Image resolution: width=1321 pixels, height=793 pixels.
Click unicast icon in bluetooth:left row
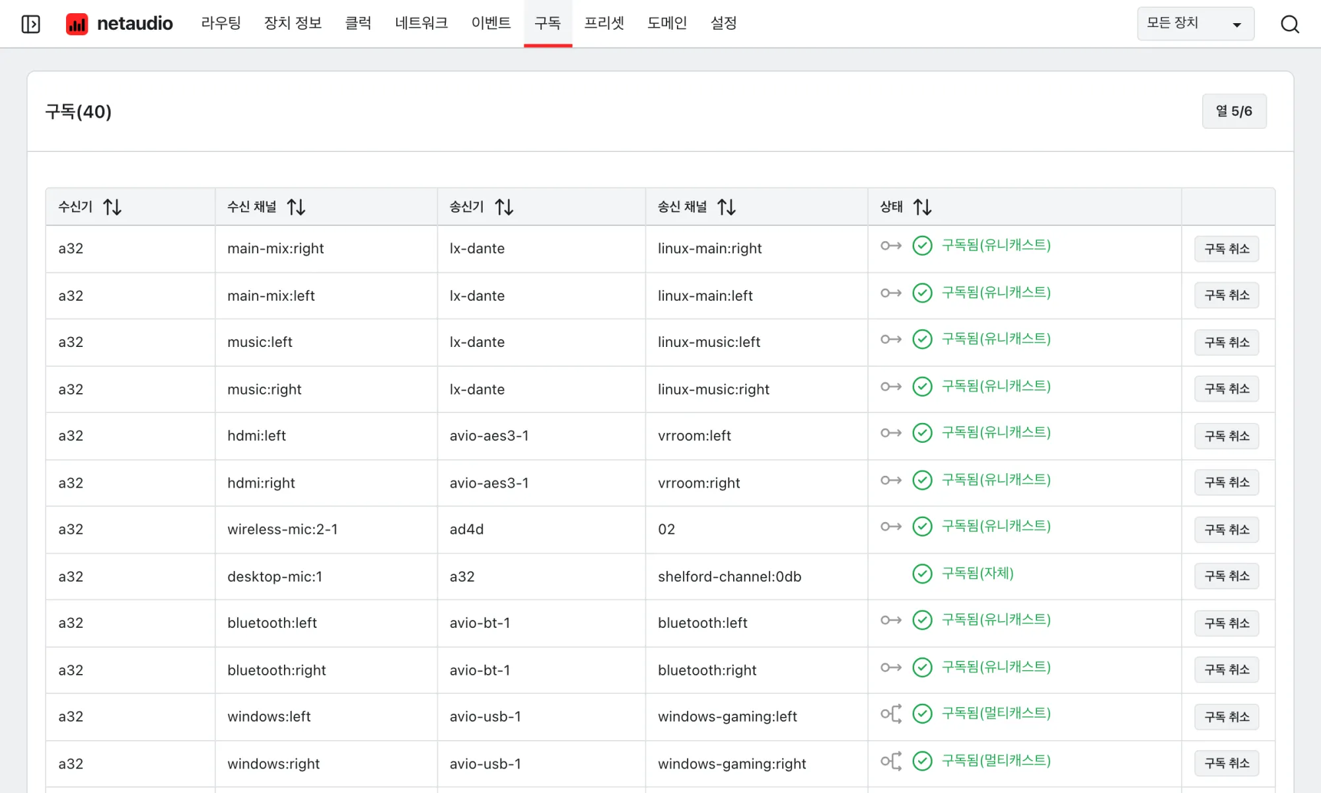[x=891, y=620]
